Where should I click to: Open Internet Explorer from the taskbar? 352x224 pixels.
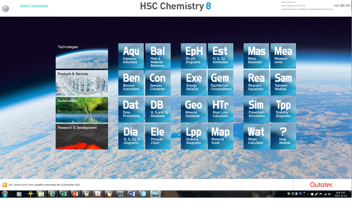pos(52,194)
